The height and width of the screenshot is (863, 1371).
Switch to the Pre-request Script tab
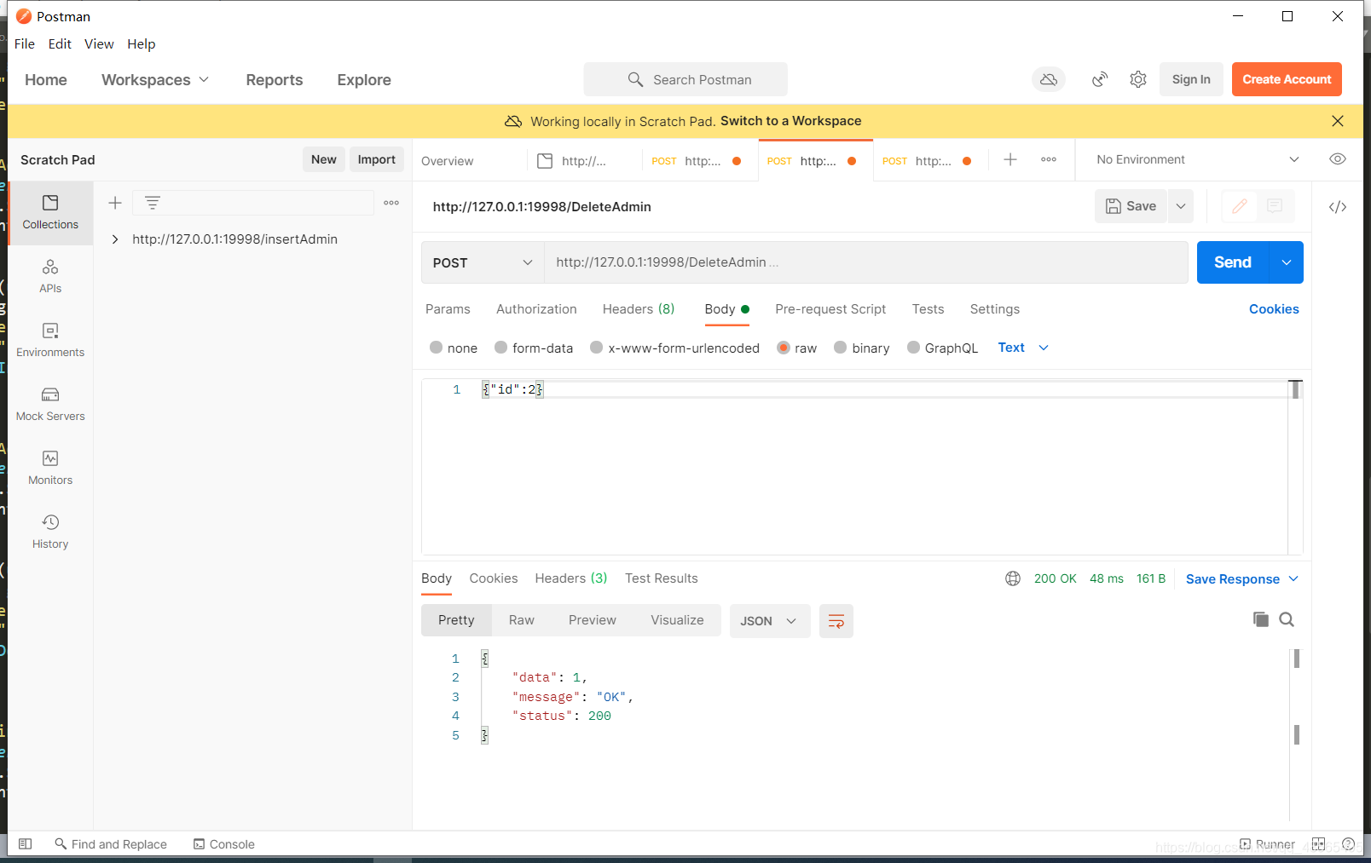point(830,309)
